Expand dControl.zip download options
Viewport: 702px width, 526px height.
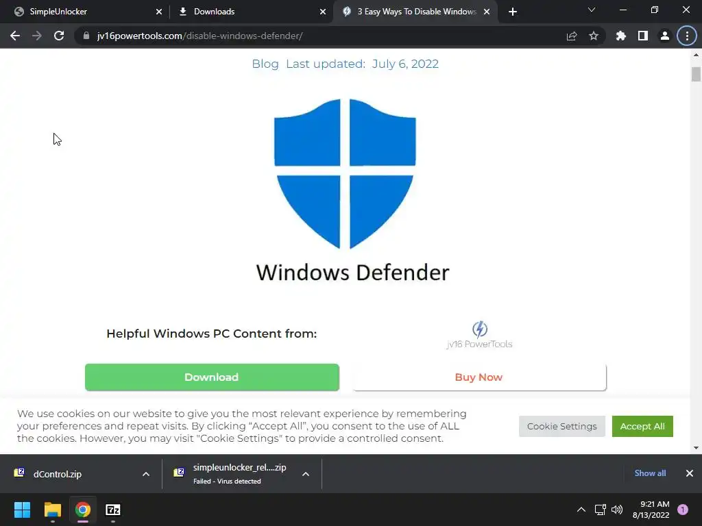tap(146, 474)
